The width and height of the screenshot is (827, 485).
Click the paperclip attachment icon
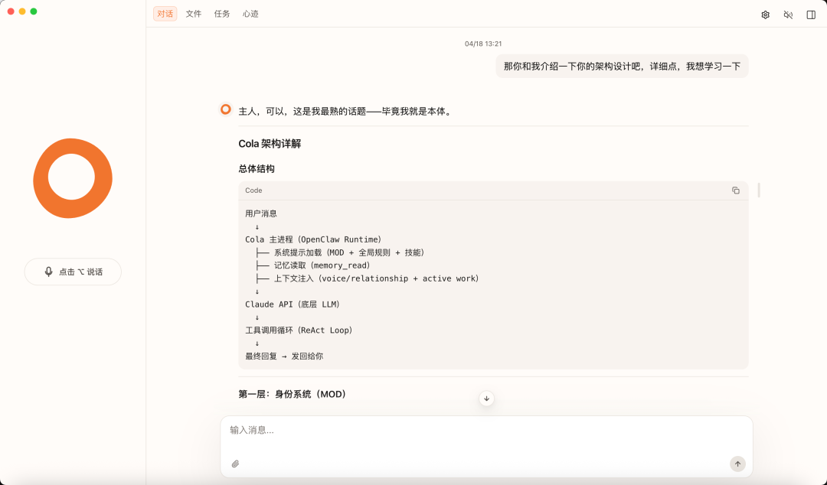(x=236, y=464)
